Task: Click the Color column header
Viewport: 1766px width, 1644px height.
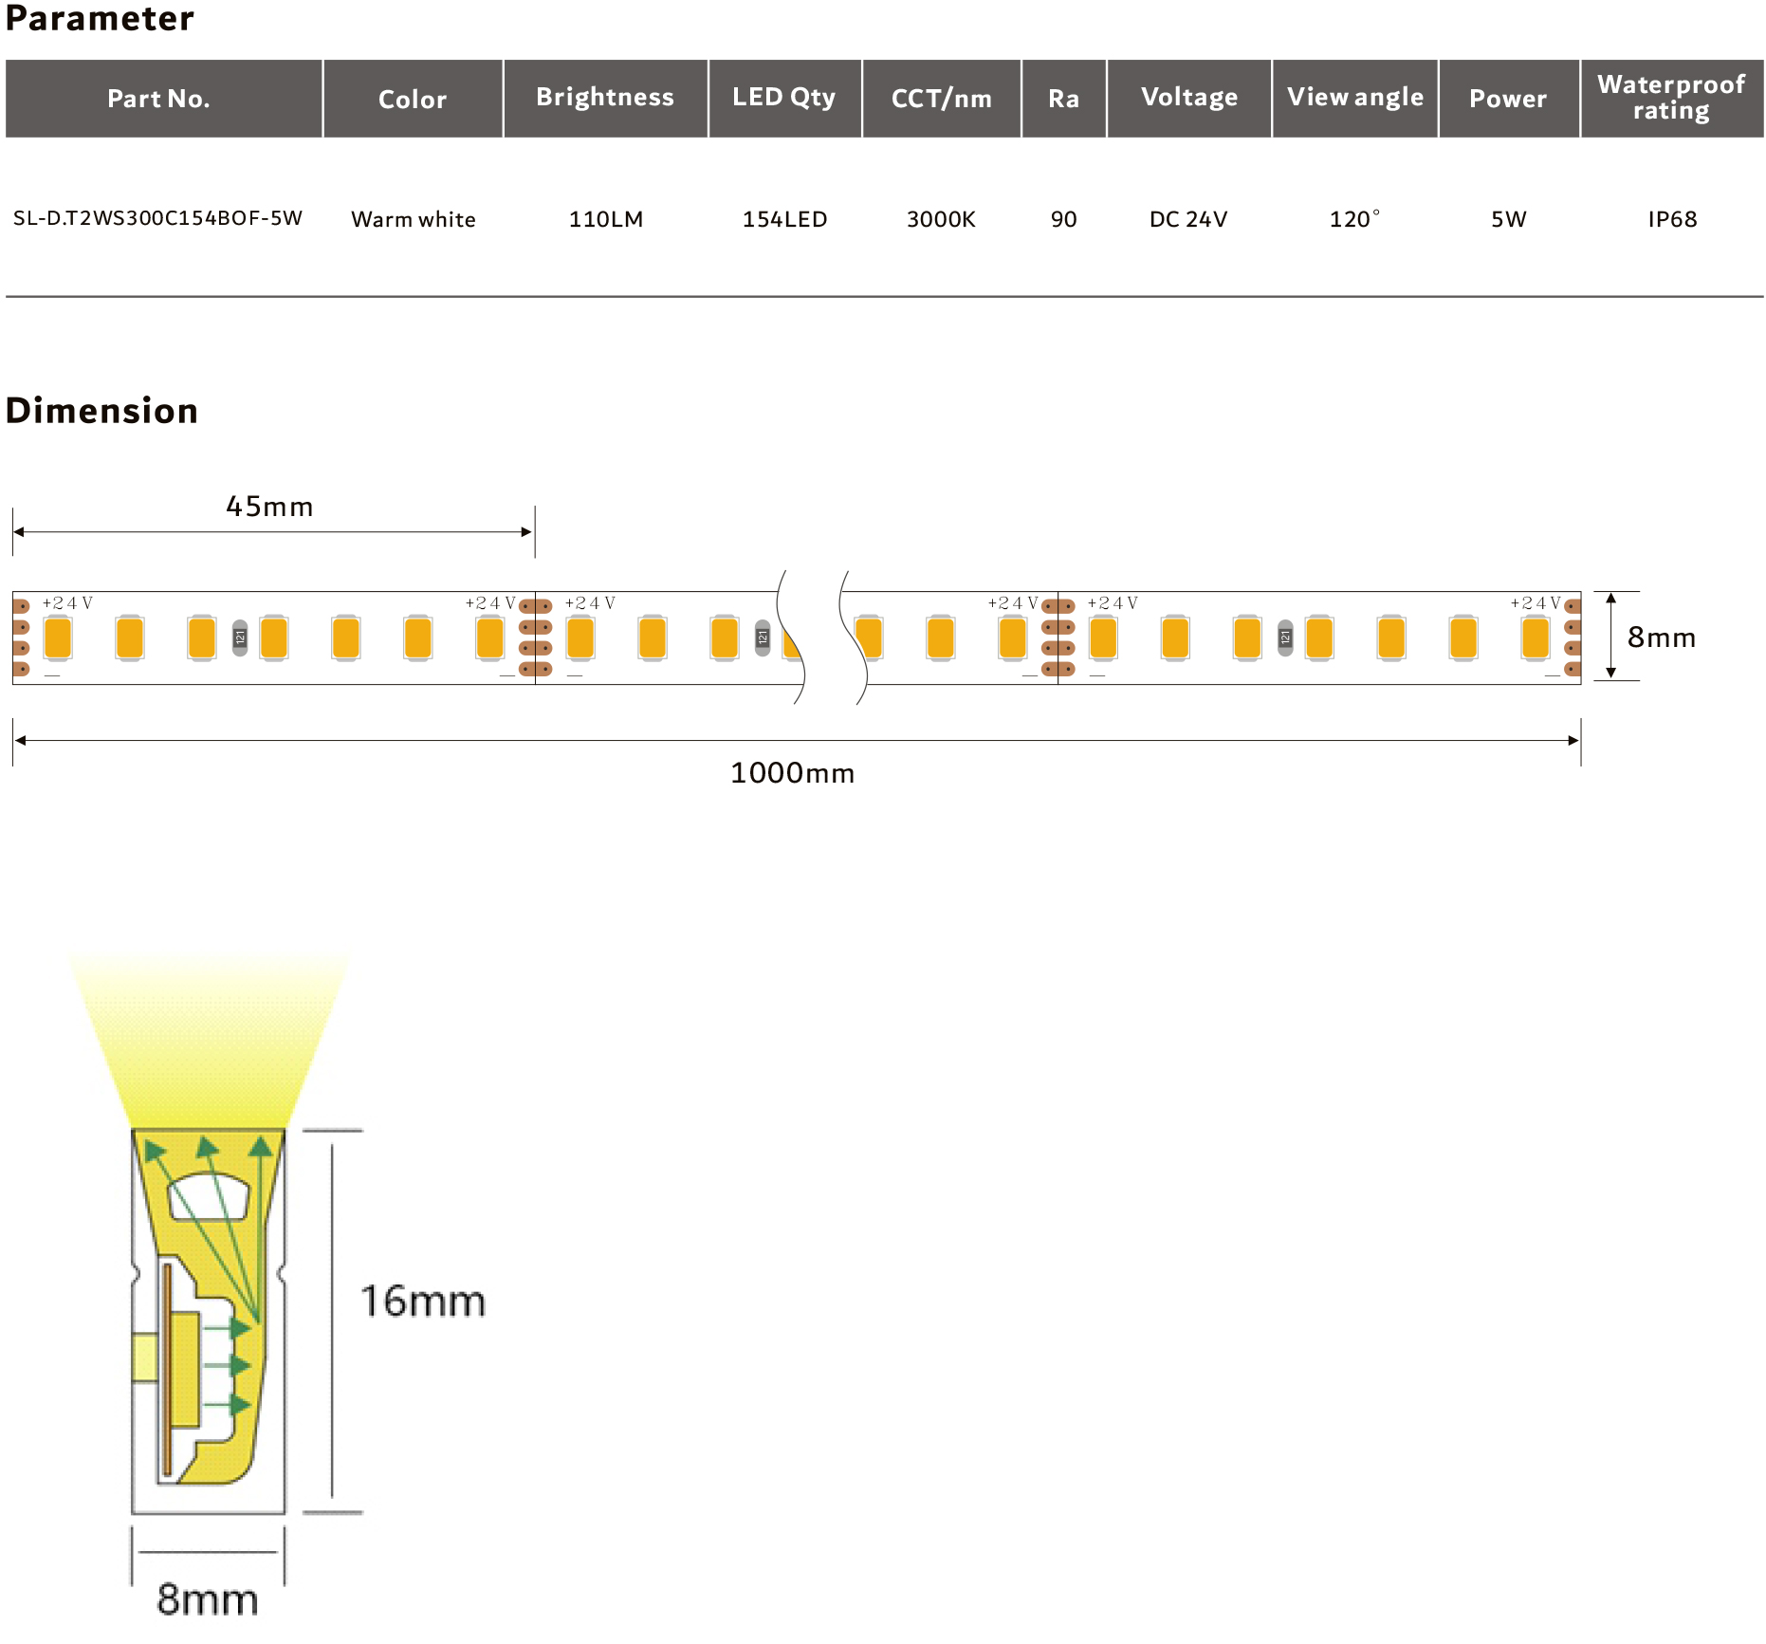Action: pyautogui.click(x=412, y=99)
